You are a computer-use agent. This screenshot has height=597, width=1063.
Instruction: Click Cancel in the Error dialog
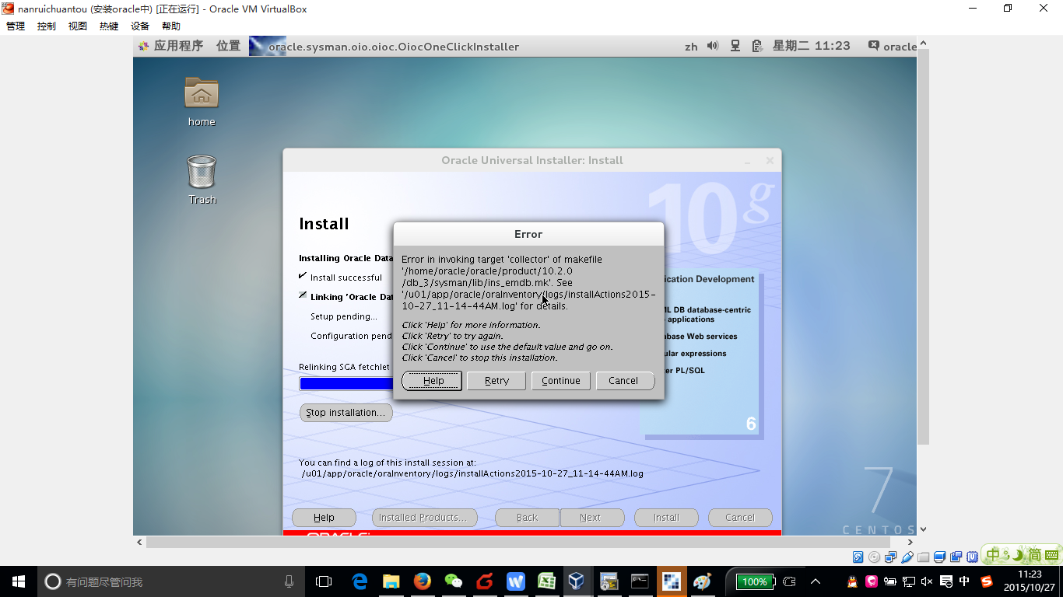[x=623, y=381]
